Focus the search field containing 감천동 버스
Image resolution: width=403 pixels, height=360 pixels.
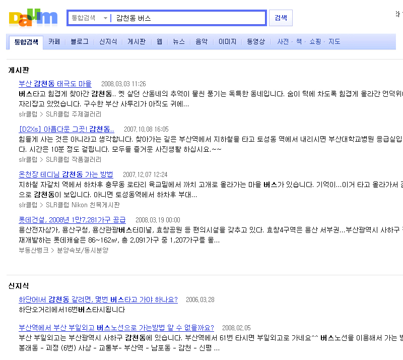[x=188, y=18]
